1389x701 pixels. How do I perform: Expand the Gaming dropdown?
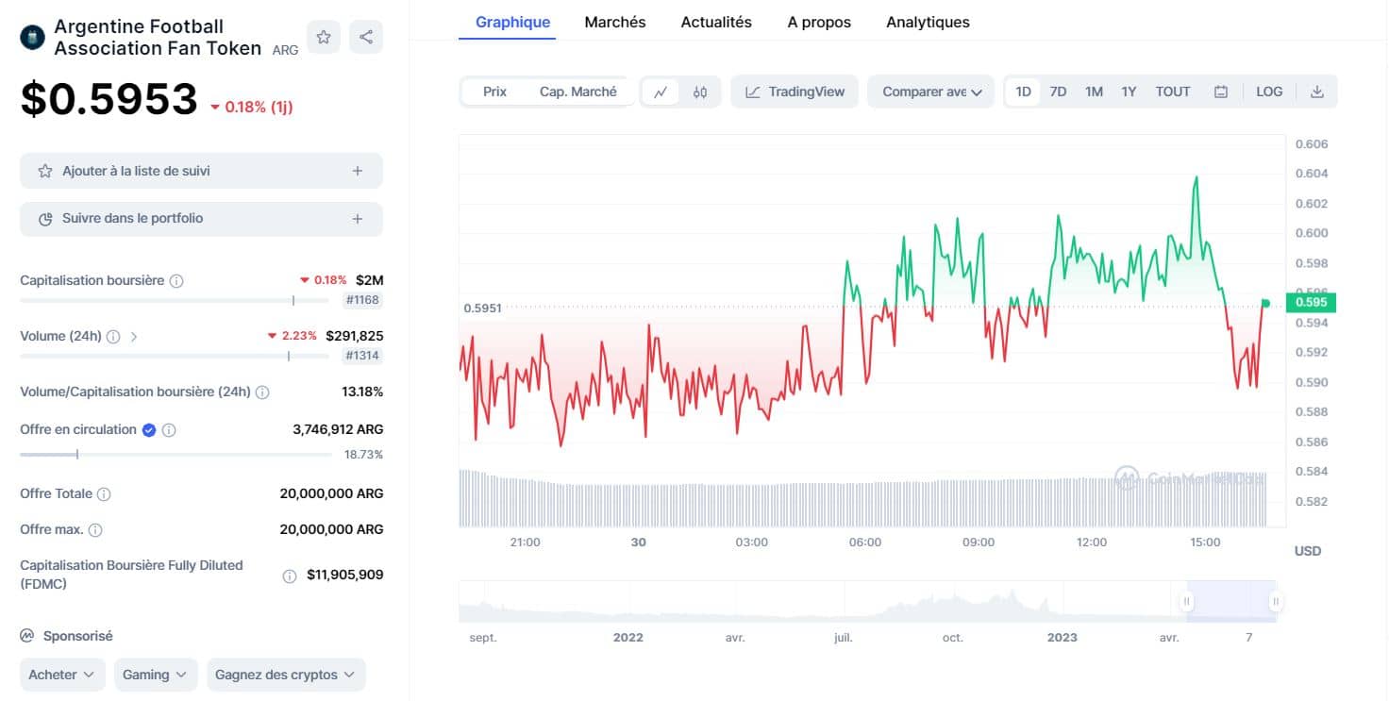[156, 676]
